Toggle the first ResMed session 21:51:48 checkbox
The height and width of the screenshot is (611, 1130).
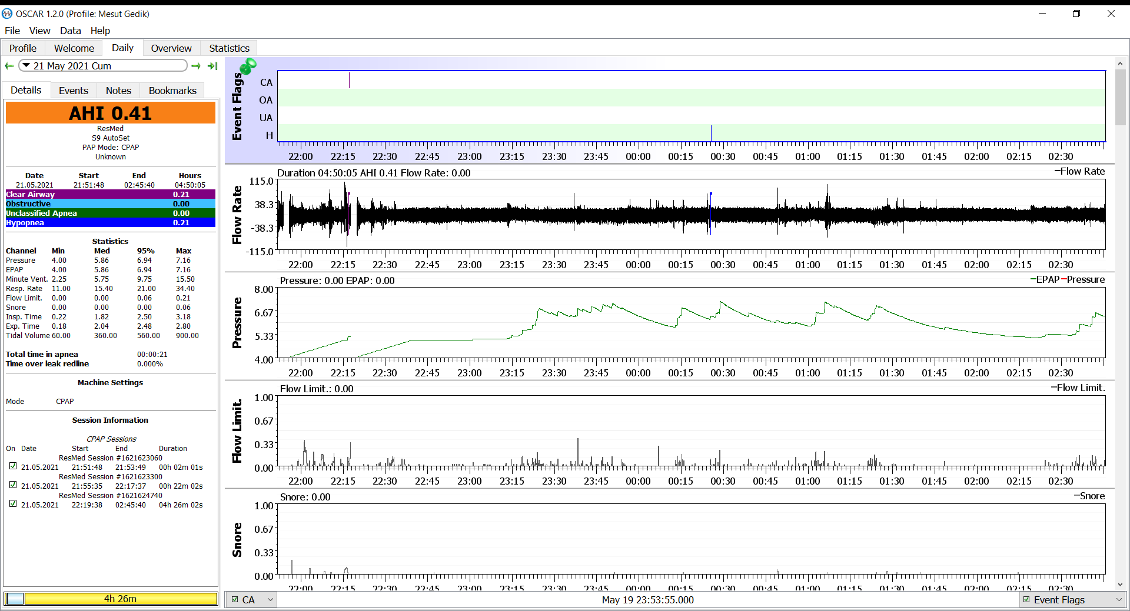pyautogui.click(x=13, y=466)
